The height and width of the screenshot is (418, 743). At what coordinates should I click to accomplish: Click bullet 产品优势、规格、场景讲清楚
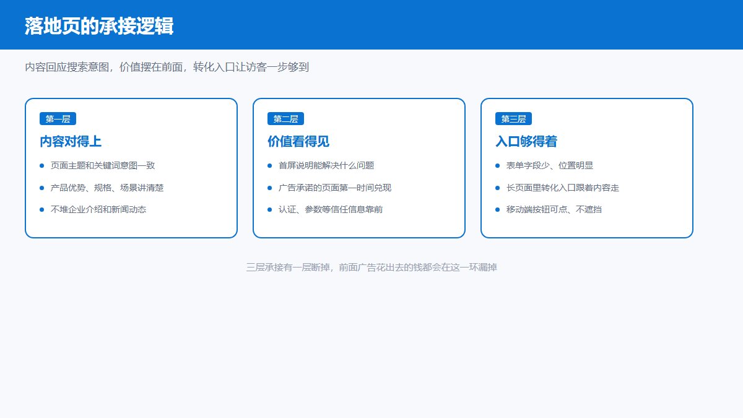107,188
